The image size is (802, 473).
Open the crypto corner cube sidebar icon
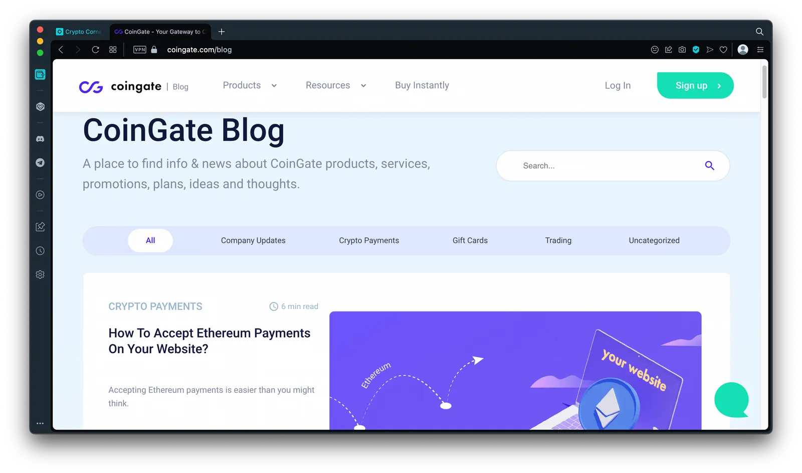click(40, 106)
